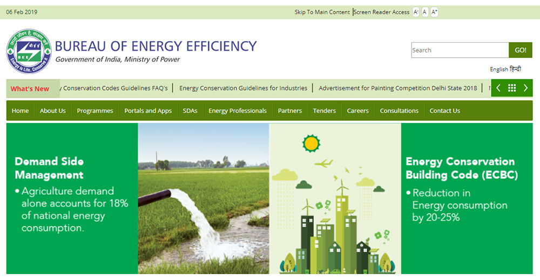Click Government of India, Ministry of Power subtitle
Viewport: 540px width, 280px height.
(x=117, y=59)
